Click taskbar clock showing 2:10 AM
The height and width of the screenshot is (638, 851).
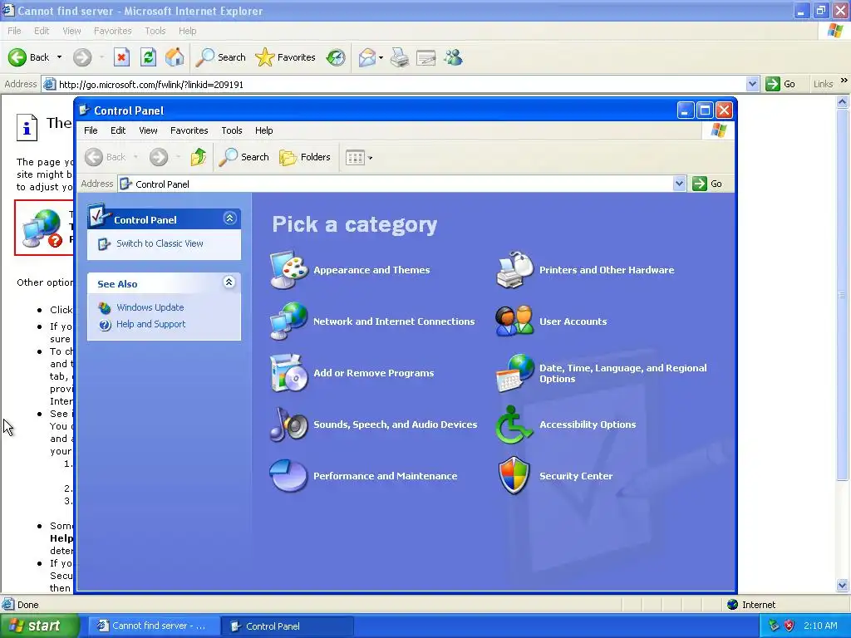coord(820,626)
